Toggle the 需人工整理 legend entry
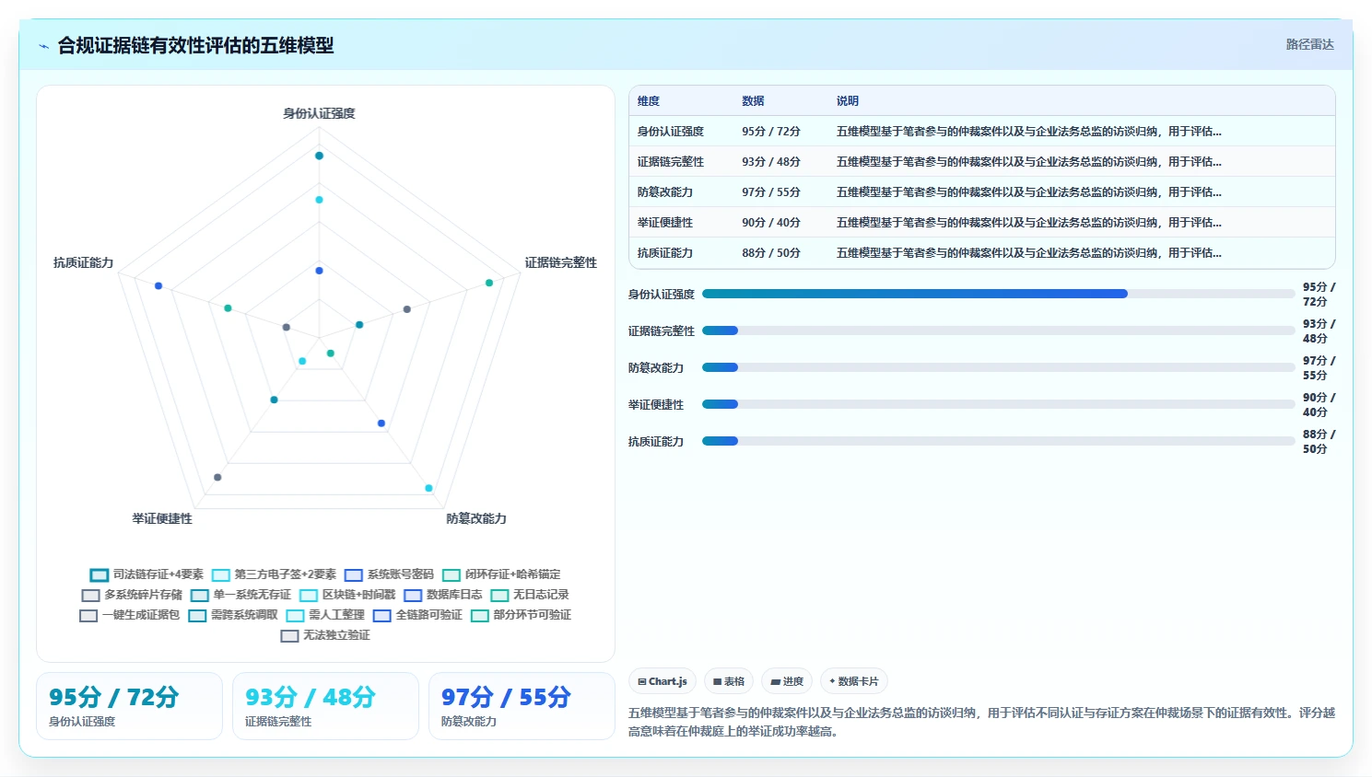 pos(325,615)
